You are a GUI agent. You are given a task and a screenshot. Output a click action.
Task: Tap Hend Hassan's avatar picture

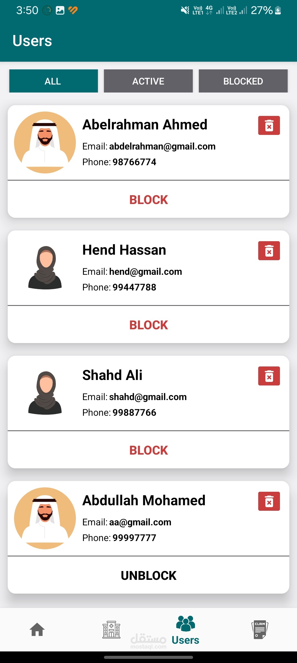pyautogui.click(x=45, y=268)
